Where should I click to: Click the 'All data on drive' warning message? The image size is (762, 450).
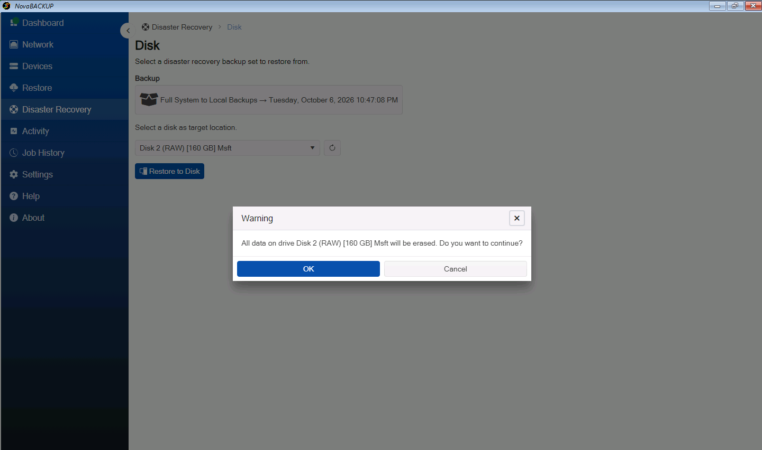click(382, 243)
